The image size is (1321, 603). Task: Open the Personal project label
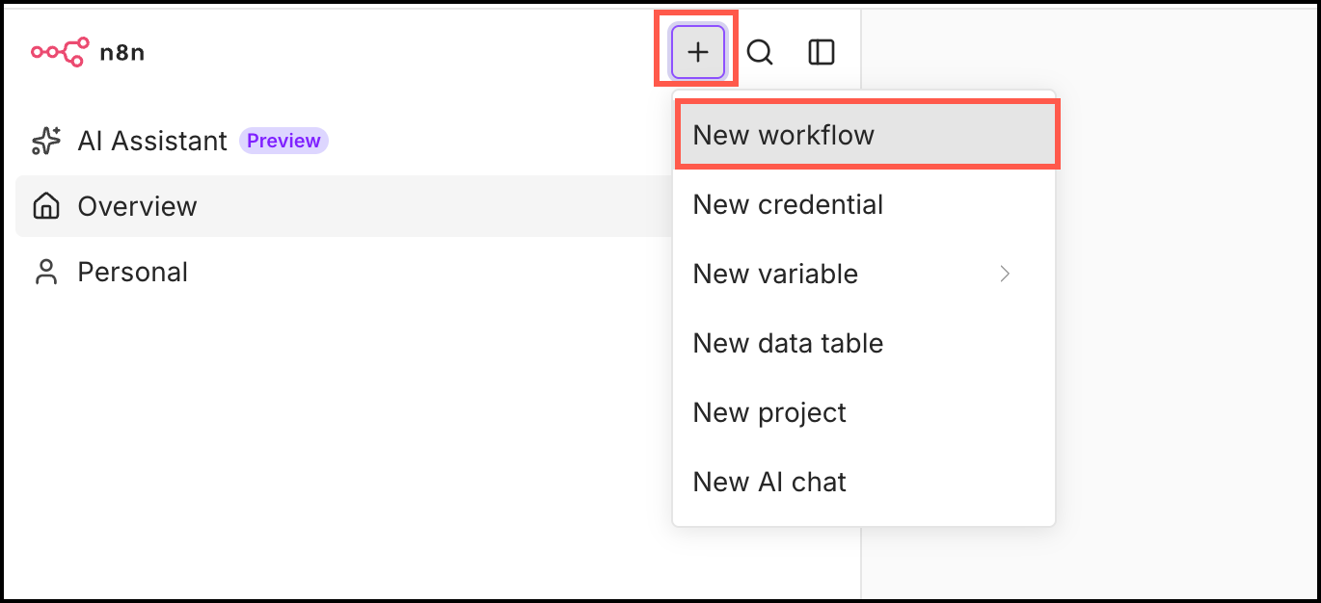coord(132,272)
